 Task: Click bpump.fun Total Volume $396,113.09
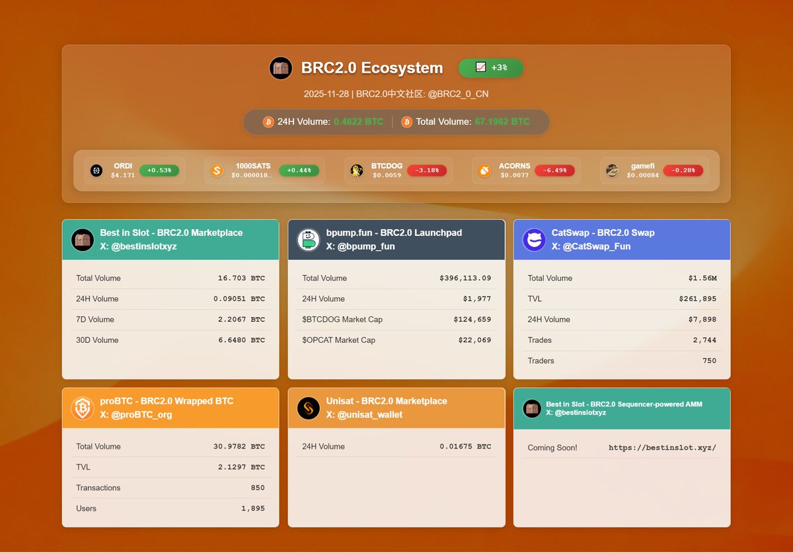[x=465, y=278]
